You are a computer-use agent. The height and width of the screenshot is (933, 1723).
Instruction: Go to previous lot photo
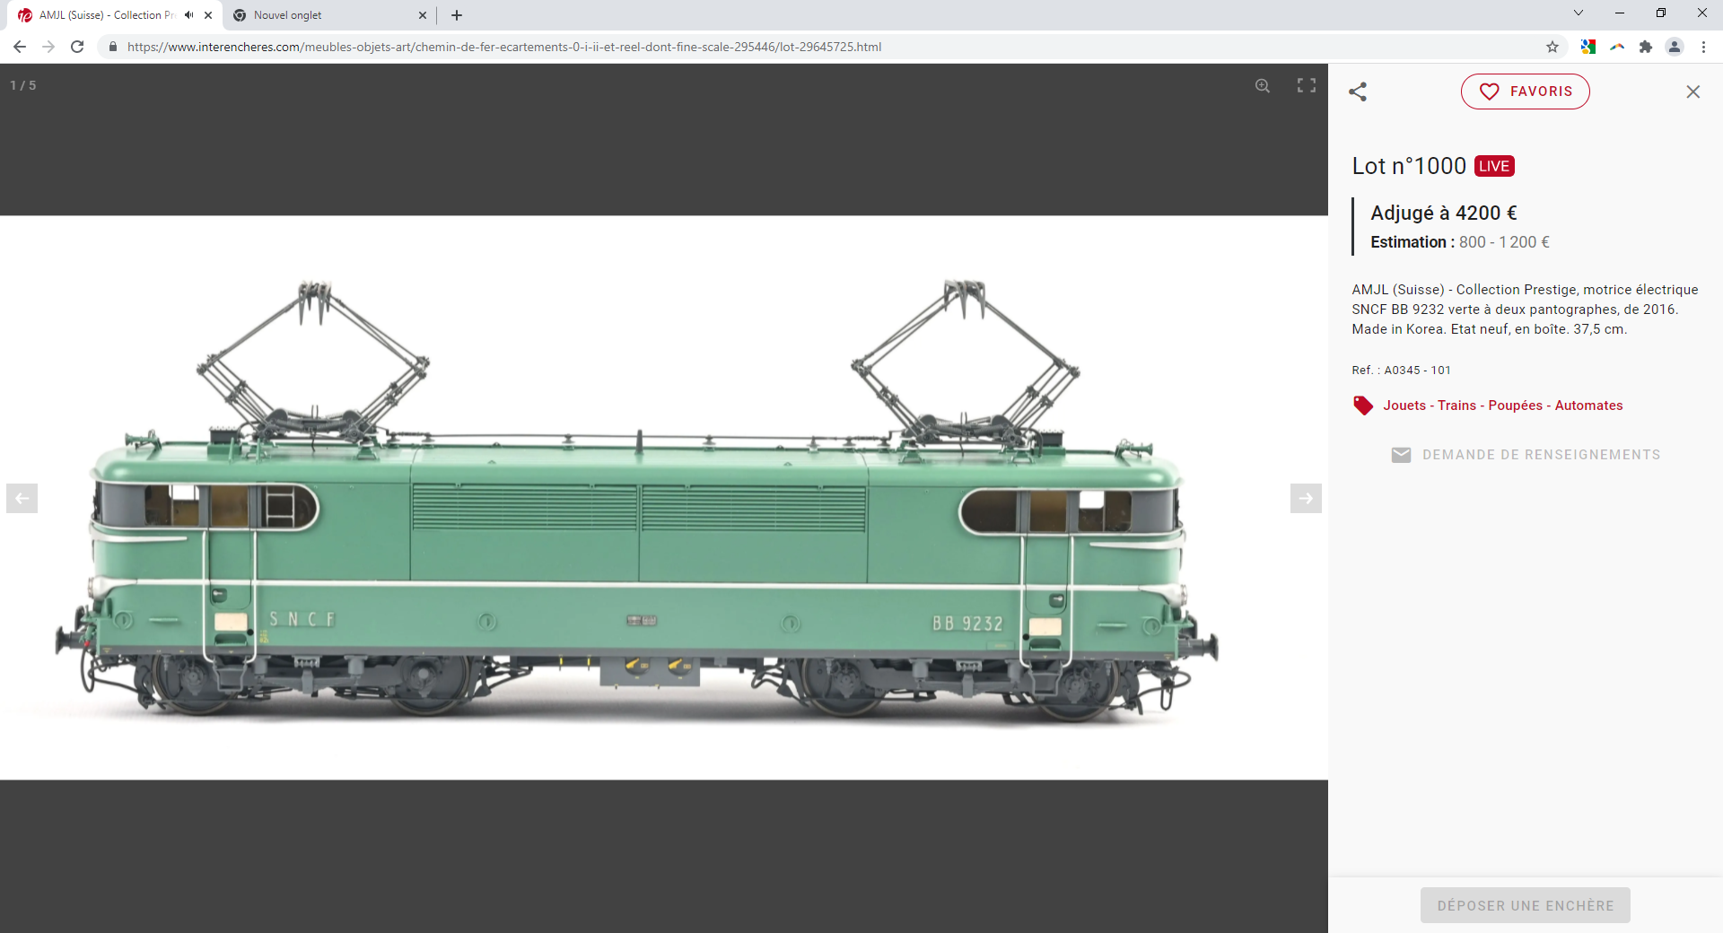pyautogui.click(x=22, y=499)
